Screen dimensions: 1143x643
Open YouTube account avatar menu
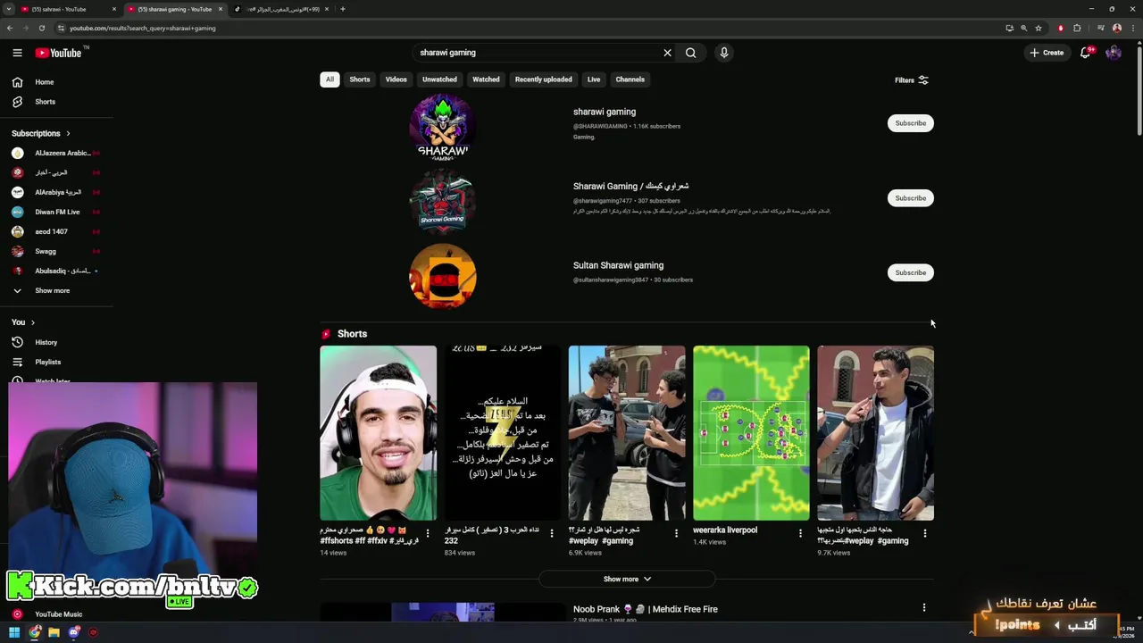click(x=1114, y=53)
